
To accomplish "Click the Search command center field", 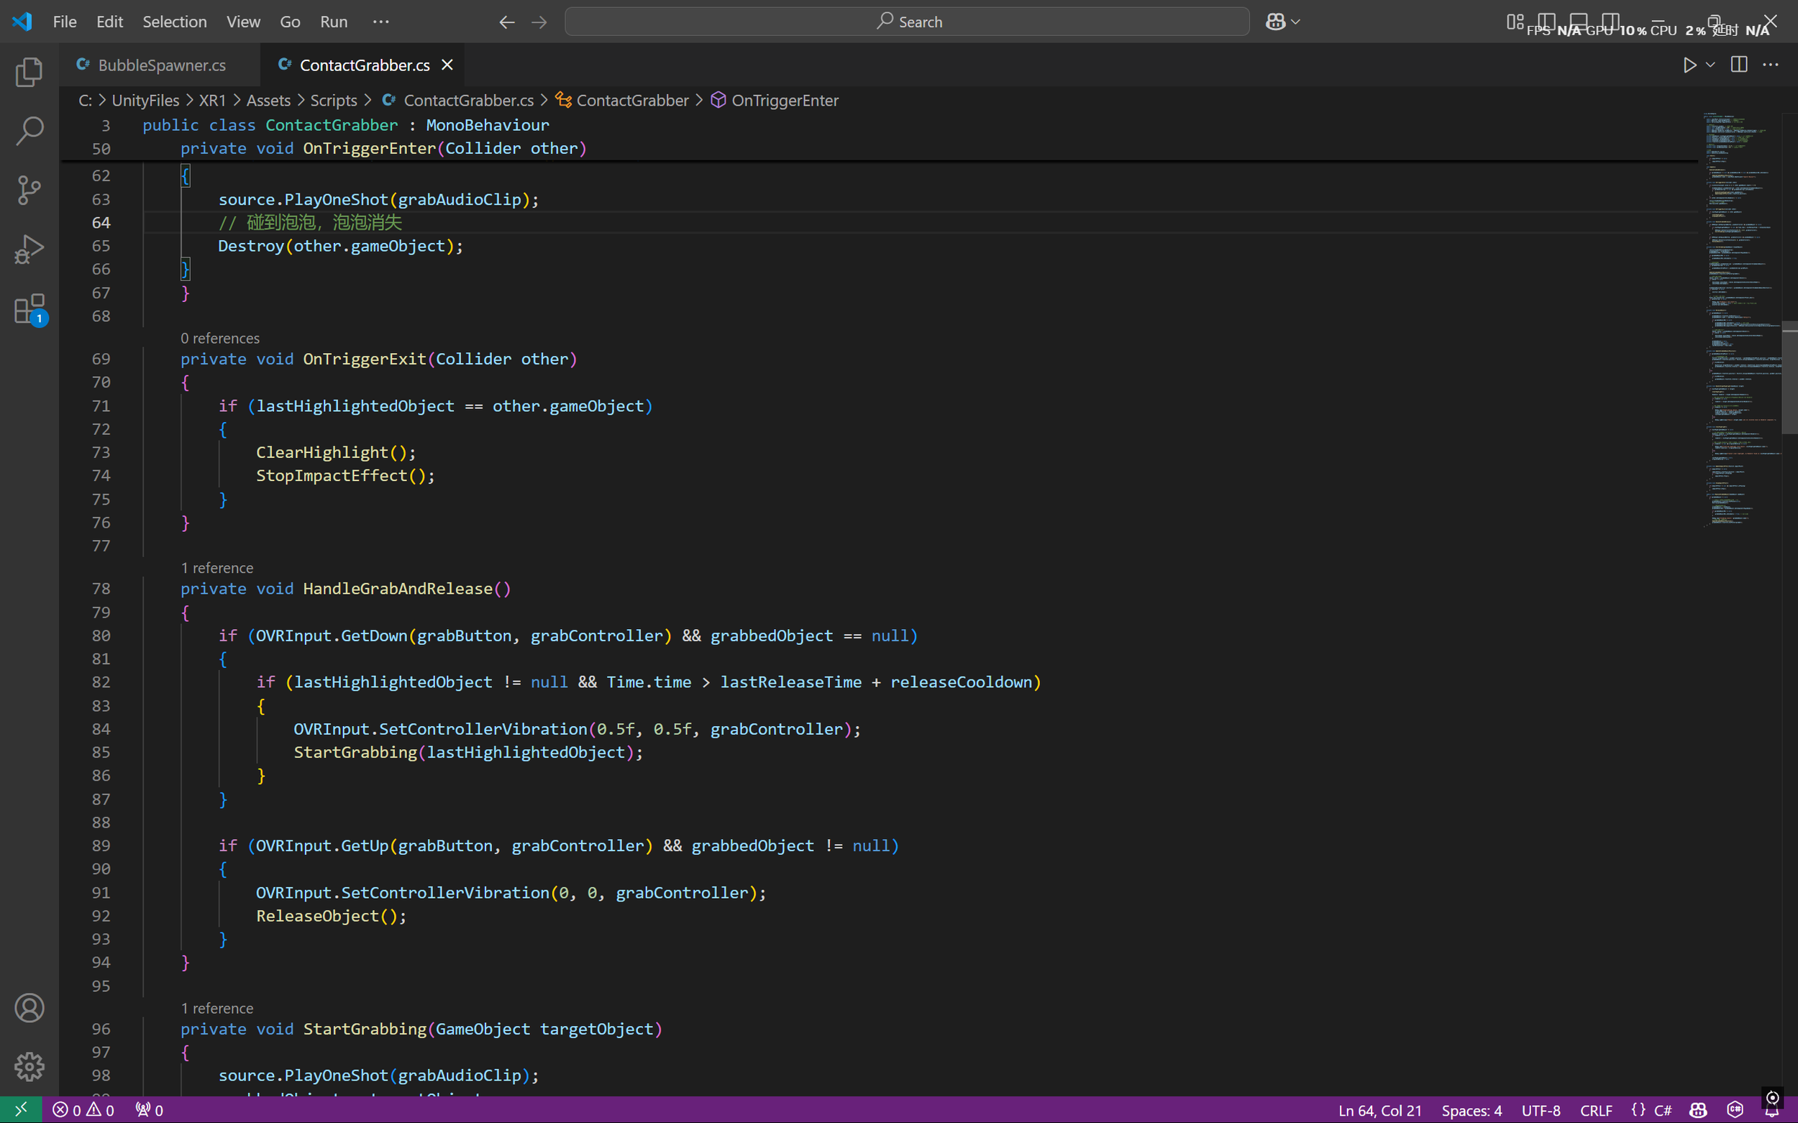I will tap(906, 22).
